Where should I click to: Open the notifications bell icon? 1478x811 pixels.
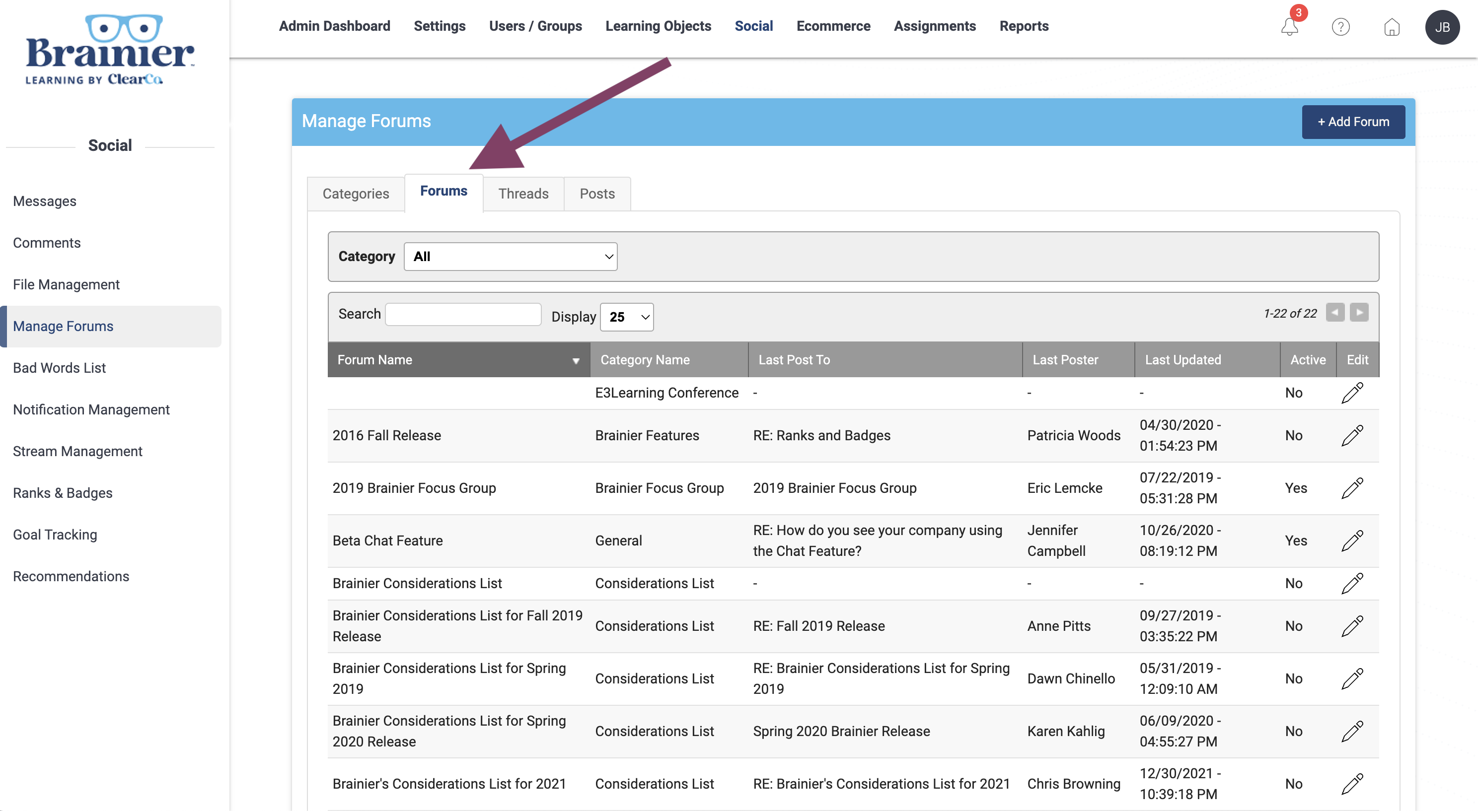(1289, 26)
